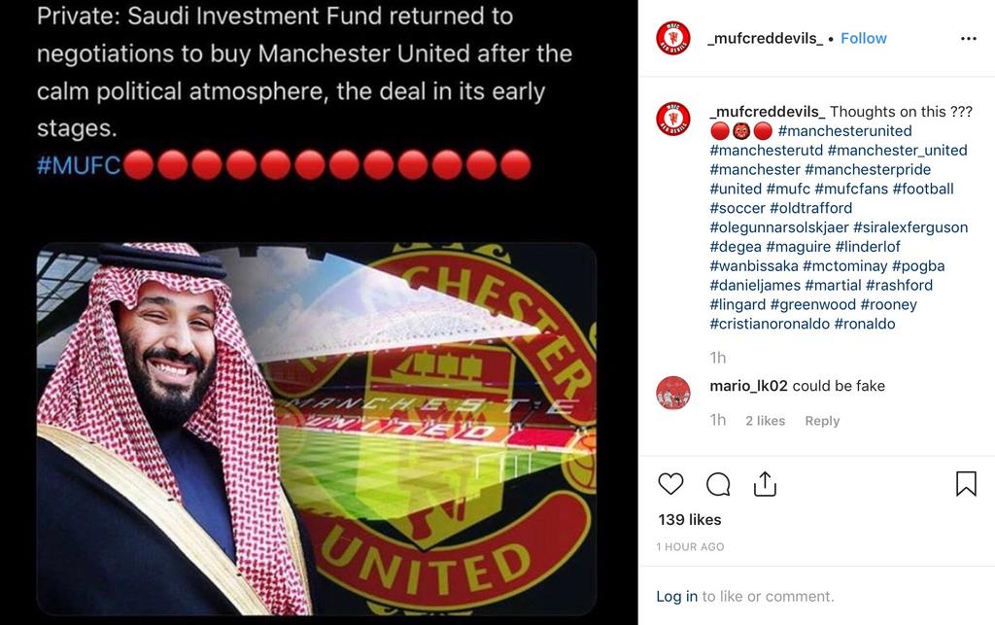Open the three-dot options menu

pyautogui.click(x=969, y=39)
